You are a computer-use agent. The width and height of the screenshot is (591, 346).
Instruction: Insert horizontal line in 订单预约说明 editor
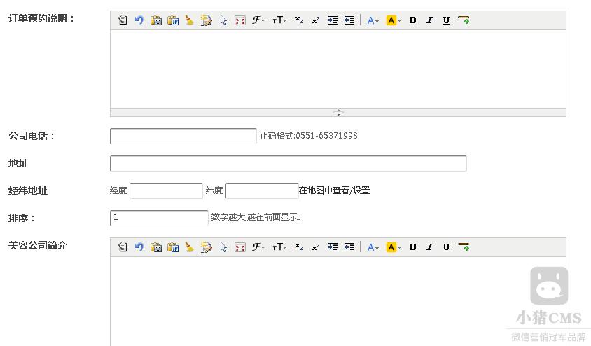click(x=464, y=20)
